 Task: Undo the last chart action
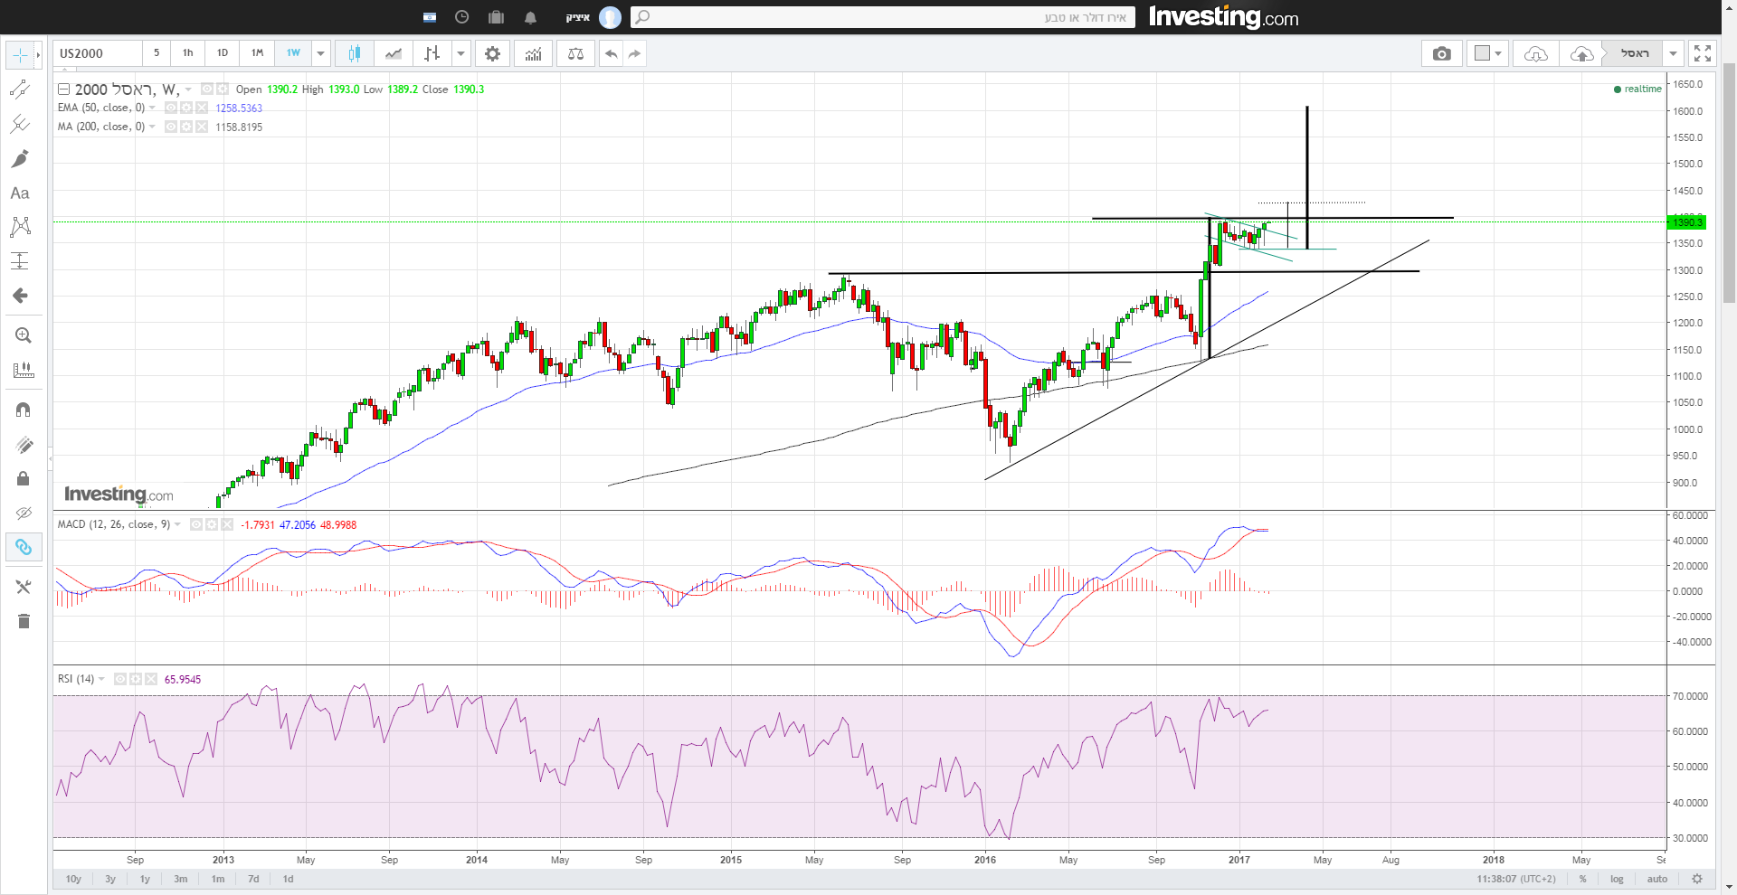pos(612,53)
